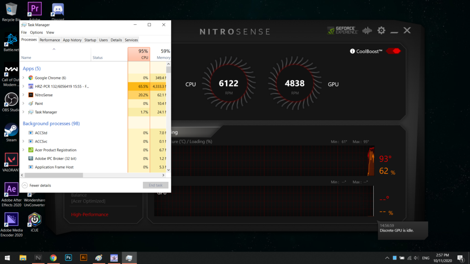Open the NitroSense audio equalizer icon
Screen dimensions: 470x264
point(367,31)
